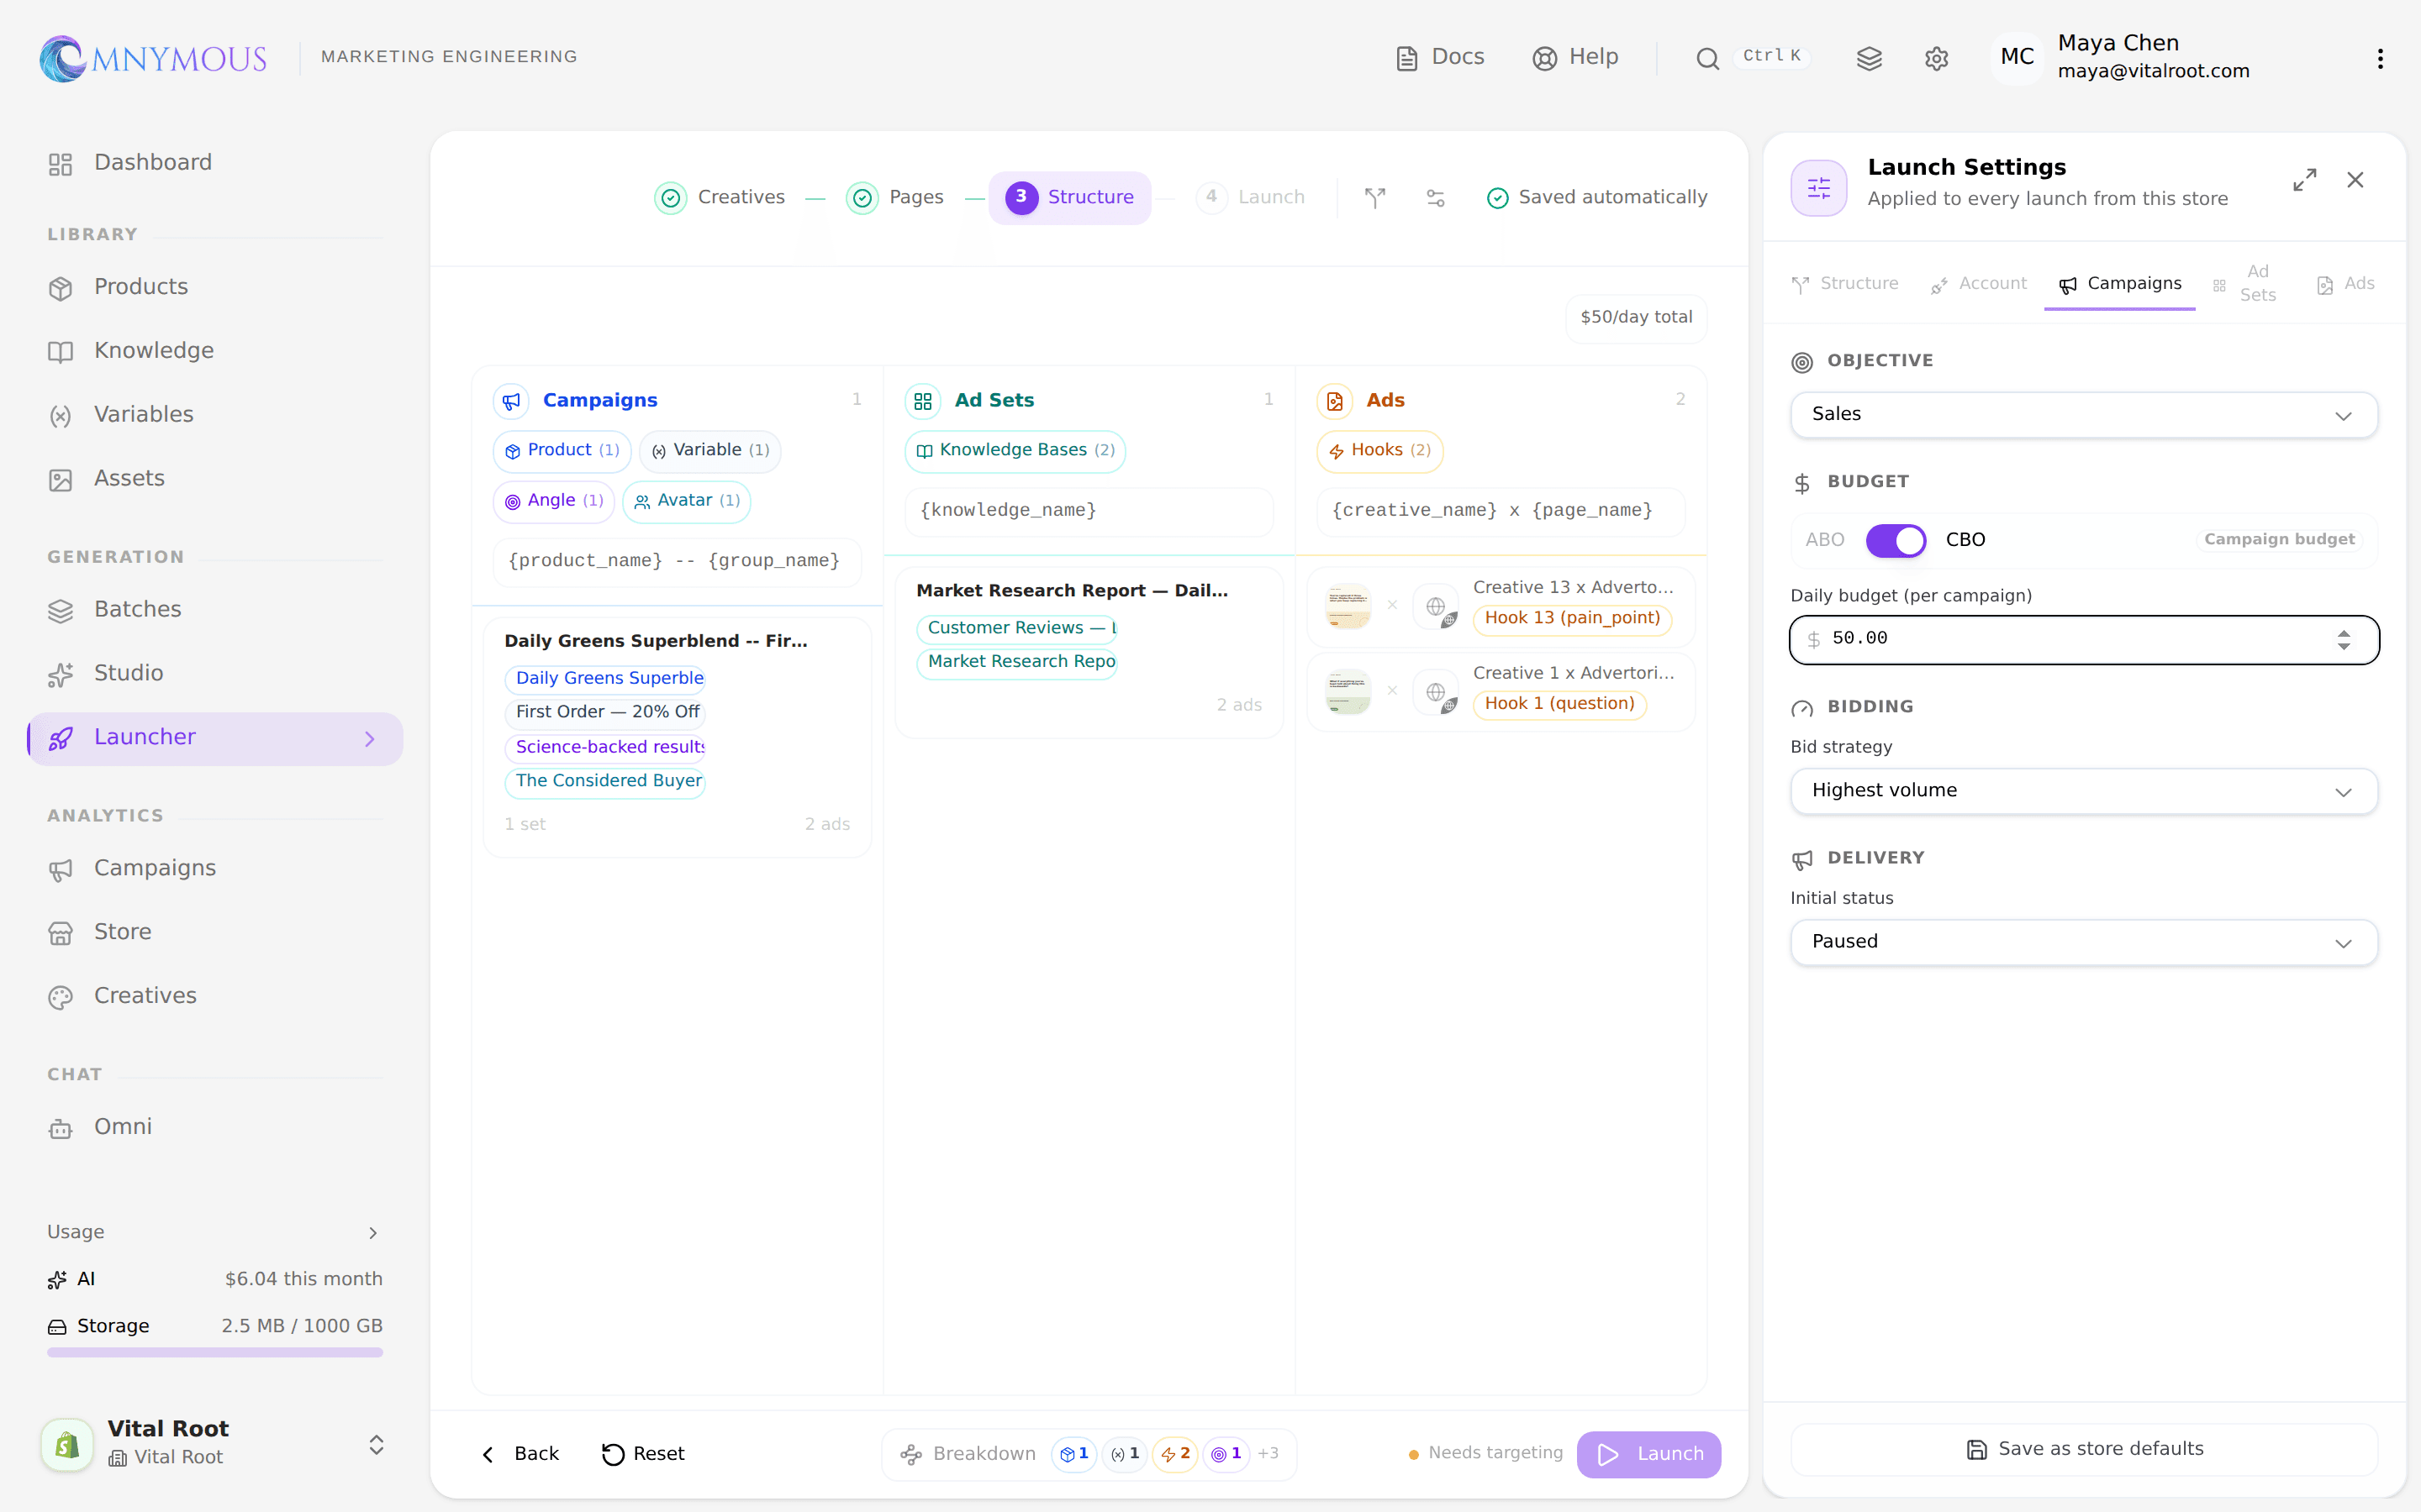Open the Bid strategy dropdown
2421x1512 pixels.
2083,791
